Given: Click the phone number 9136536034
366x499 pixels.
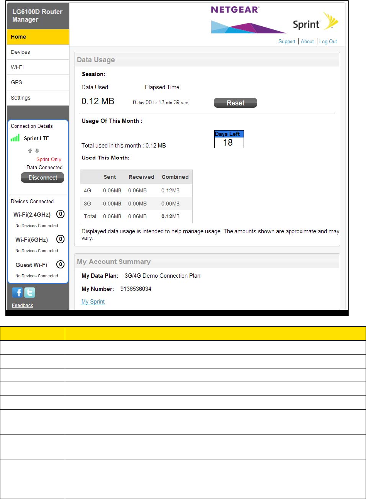Looking at the screenshot, I should pos(136,289).
